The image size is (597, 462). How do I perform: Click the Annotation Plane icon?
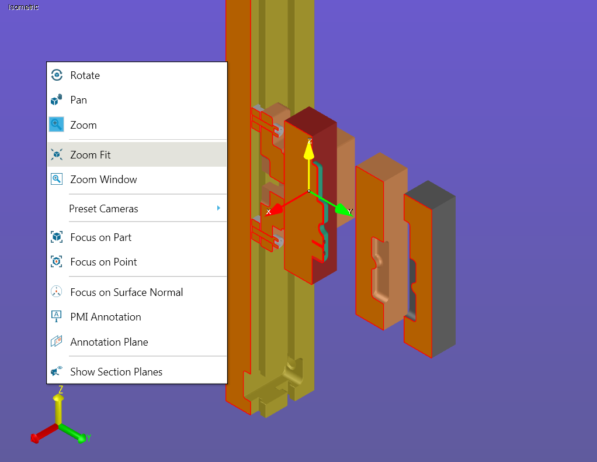pyautogui.click(x=57, y=341)
